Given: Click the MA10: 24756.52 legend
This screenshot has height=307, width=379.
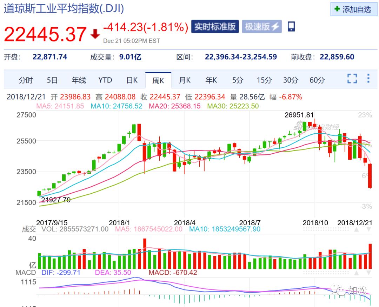Looking at the screenshot, I should pos(116,106).
